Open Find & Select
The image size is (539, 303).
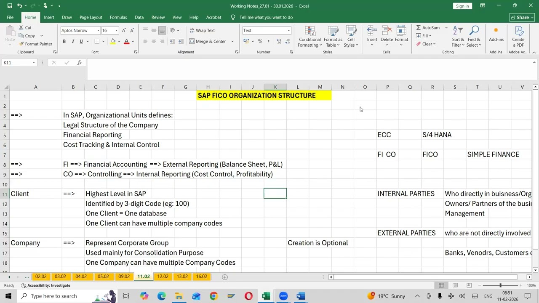(x=474, y=37)
